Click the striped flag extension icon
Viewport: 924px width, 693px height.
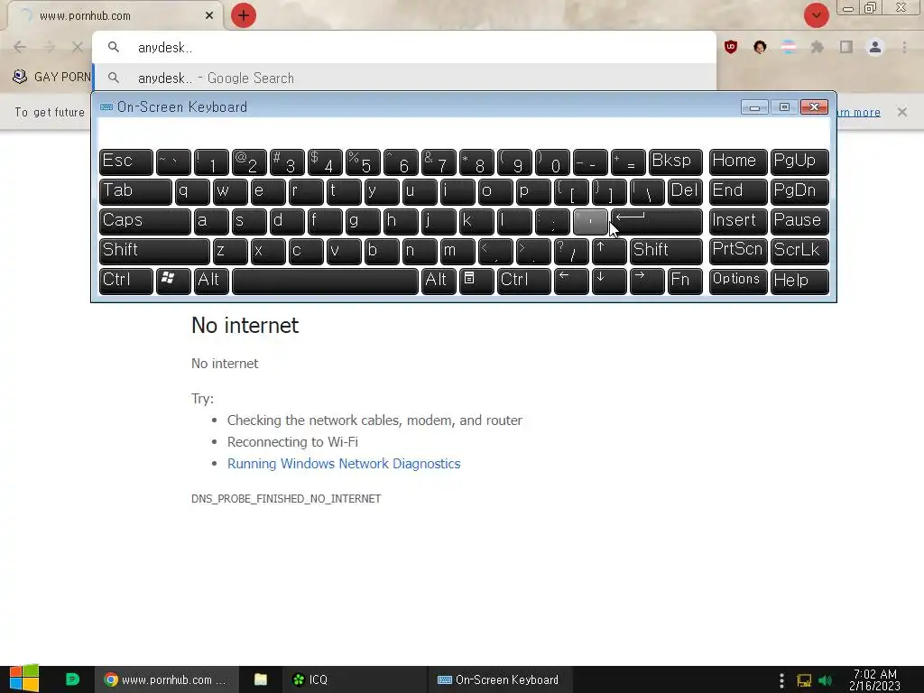789,47
